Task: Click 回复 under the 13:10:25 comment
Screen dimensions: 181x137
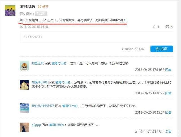Action: coord(168,93)
